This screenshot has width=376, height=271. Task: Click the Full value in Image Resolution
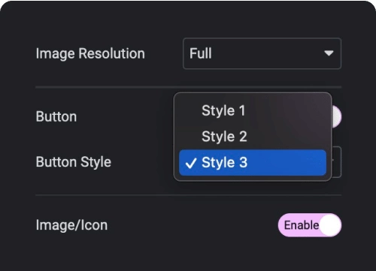point(201,53)
